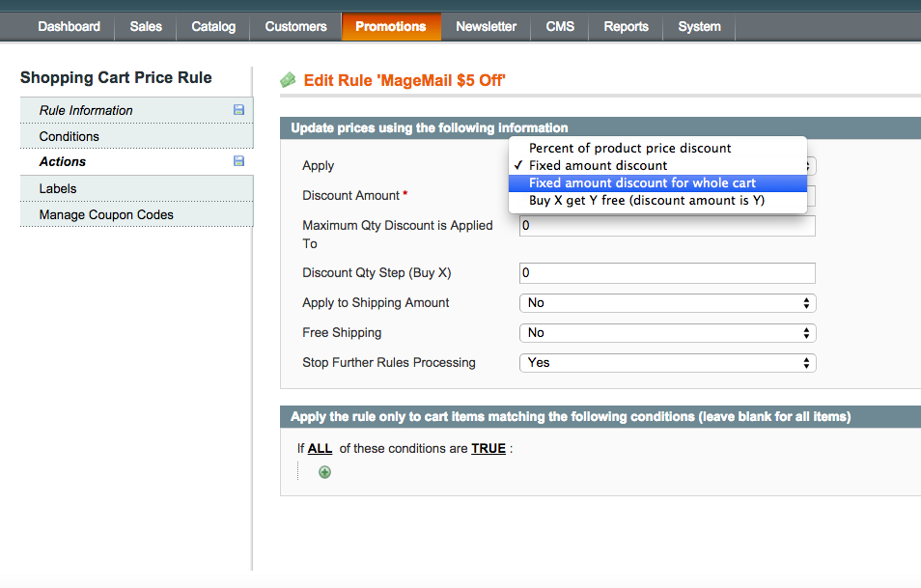Click the save icon beside Rule Information

pos(238,110)
